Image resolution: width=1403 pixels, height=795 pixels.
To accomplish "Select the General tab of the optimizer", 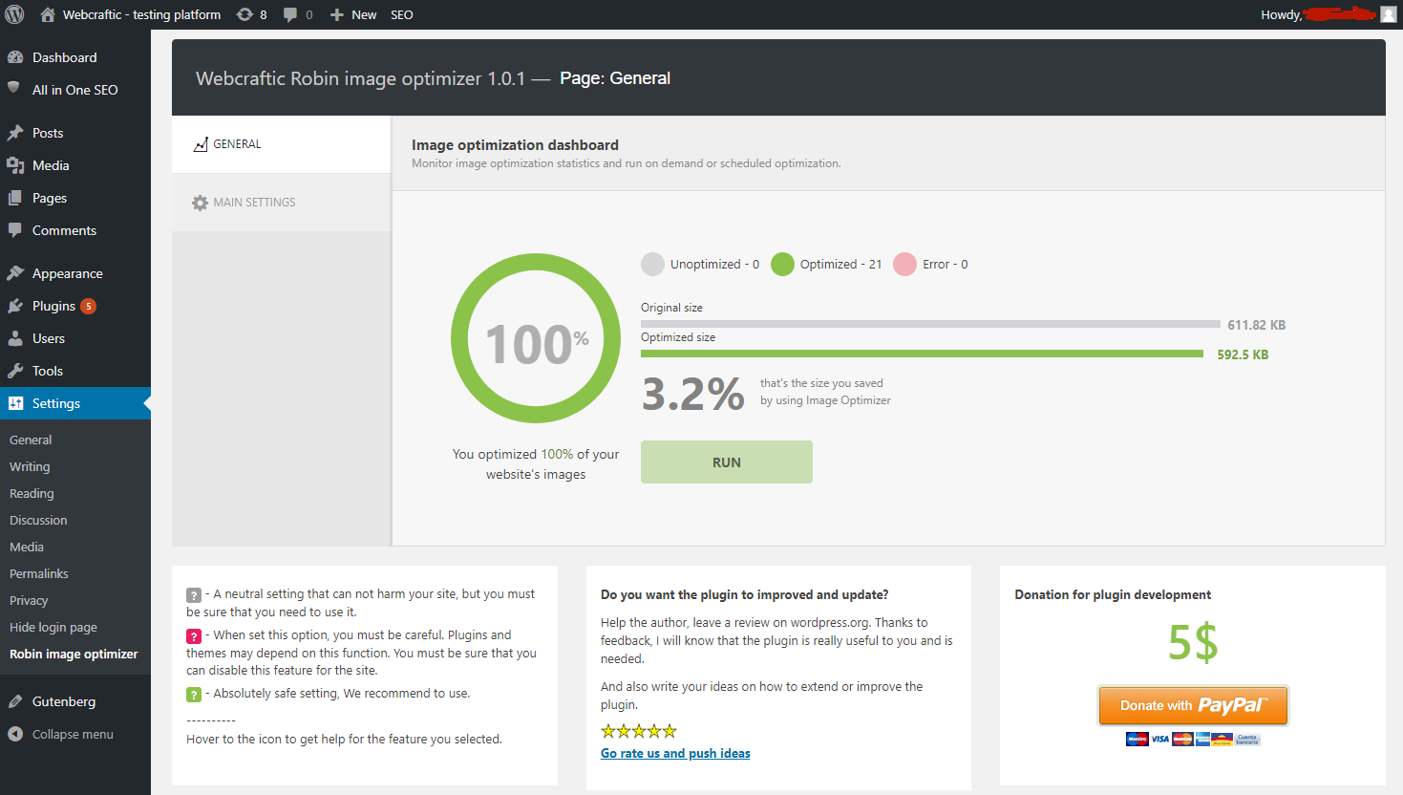I will 237,144.
